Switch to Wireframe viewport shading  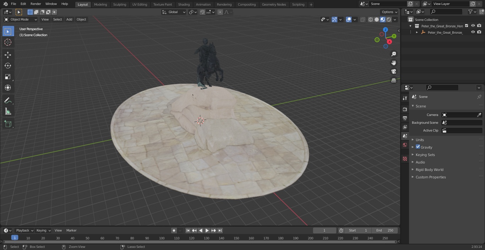pyautogui.click(x=370, y=20)
